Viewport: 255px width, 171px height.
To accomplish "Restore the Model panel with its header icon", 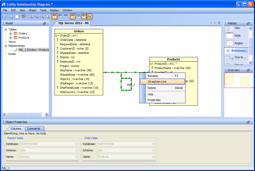I will tap(44, 23).
